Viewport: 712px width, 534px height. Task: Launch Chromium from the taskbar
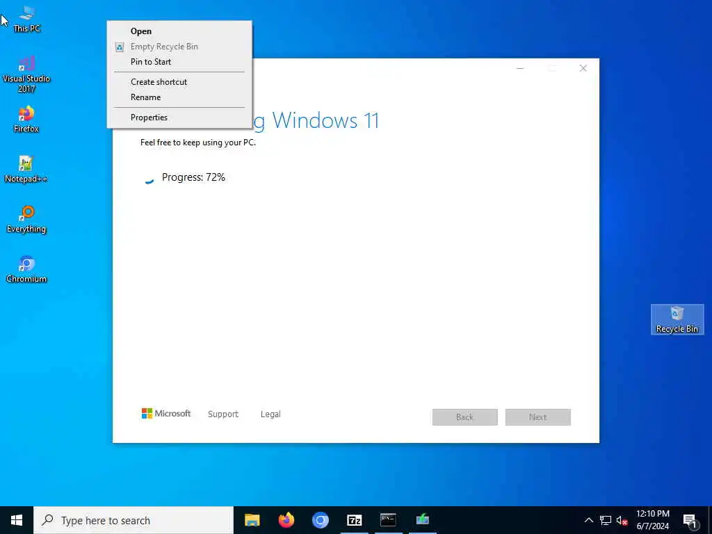[320, 520]
